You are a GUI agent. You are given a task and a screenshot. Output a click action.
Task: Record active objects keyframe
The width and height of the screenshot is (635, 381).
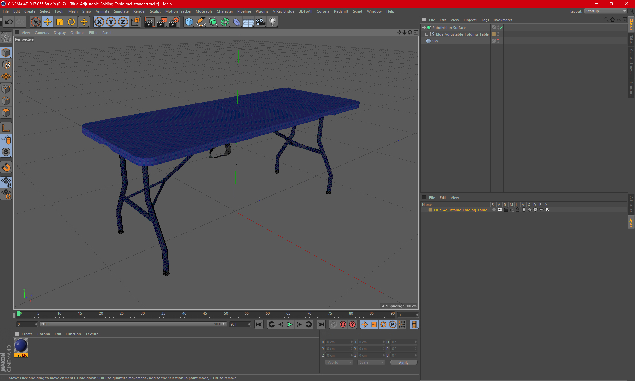(334, 324)
